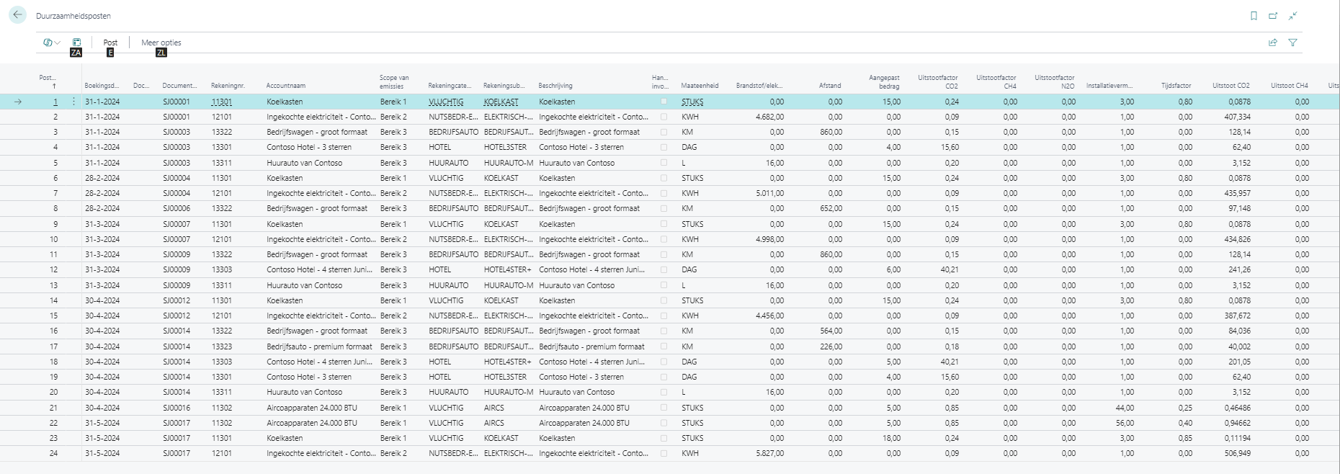Select document number SJ00016
The height and width of the screenshot is (474, 1340).
[x=177, y=408]
